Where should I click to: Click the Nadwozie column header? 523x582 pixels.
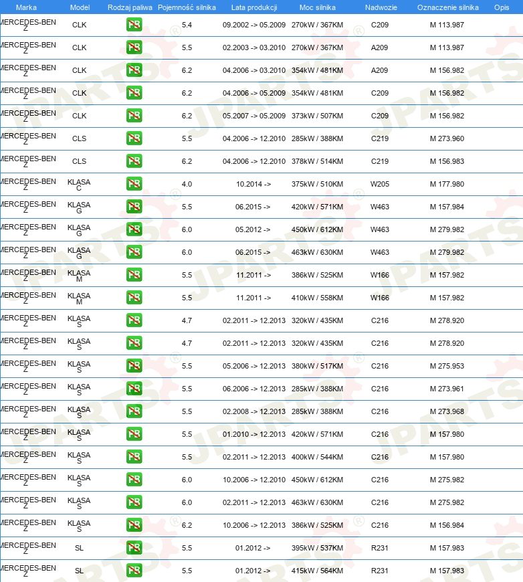coord(381,7)
